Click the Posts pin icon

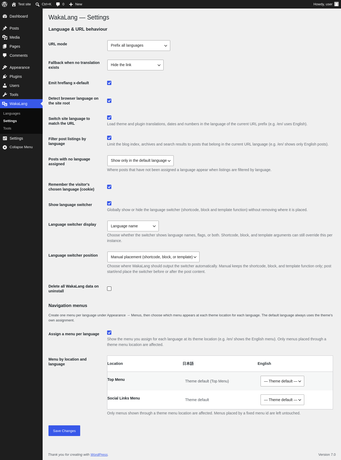tap(5, 28)
